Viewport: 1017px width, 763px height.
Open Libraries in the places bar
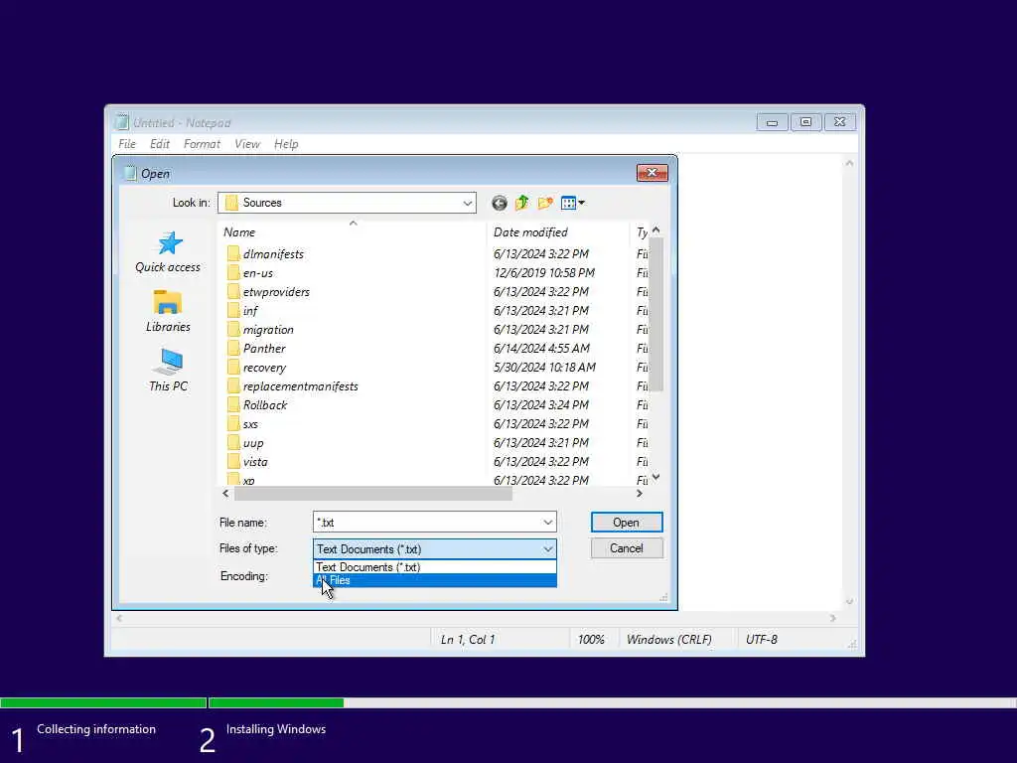point(168,311)
